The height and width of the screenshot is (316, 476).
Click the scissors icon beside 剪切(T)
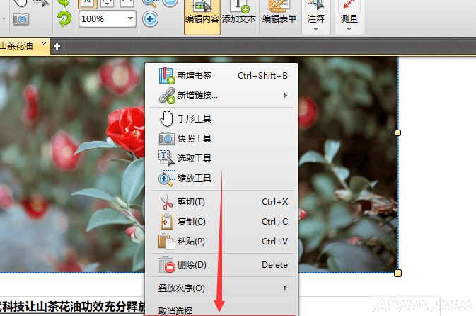pyautogui.click(x=166, y=202)
